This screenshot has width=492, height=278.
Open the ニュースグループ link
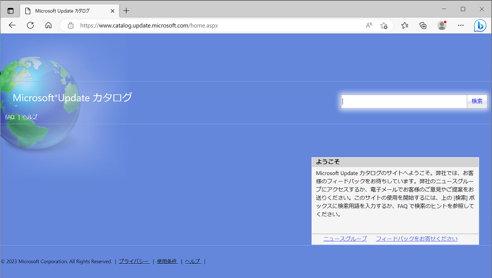(x=345, y=239)
